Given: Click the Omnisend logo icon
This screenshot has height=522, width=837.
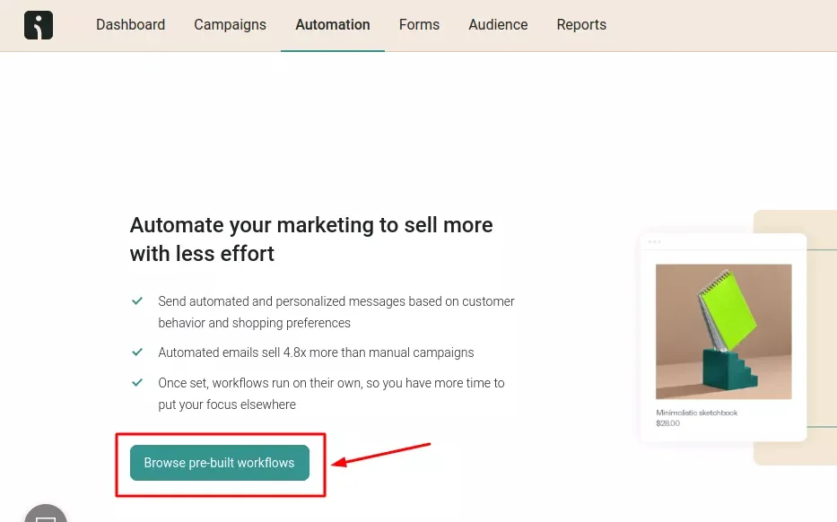Looking at the screenshot, I should [x=39, y=25].
